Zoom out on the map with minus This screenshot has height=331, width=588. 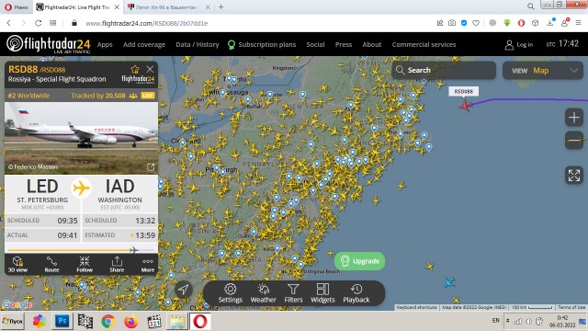coord(573,141)
